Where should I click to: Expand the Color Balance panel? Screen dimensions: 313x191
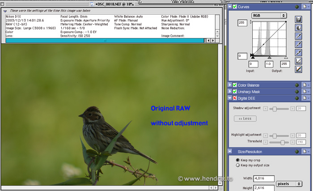(x=230, y=85)
